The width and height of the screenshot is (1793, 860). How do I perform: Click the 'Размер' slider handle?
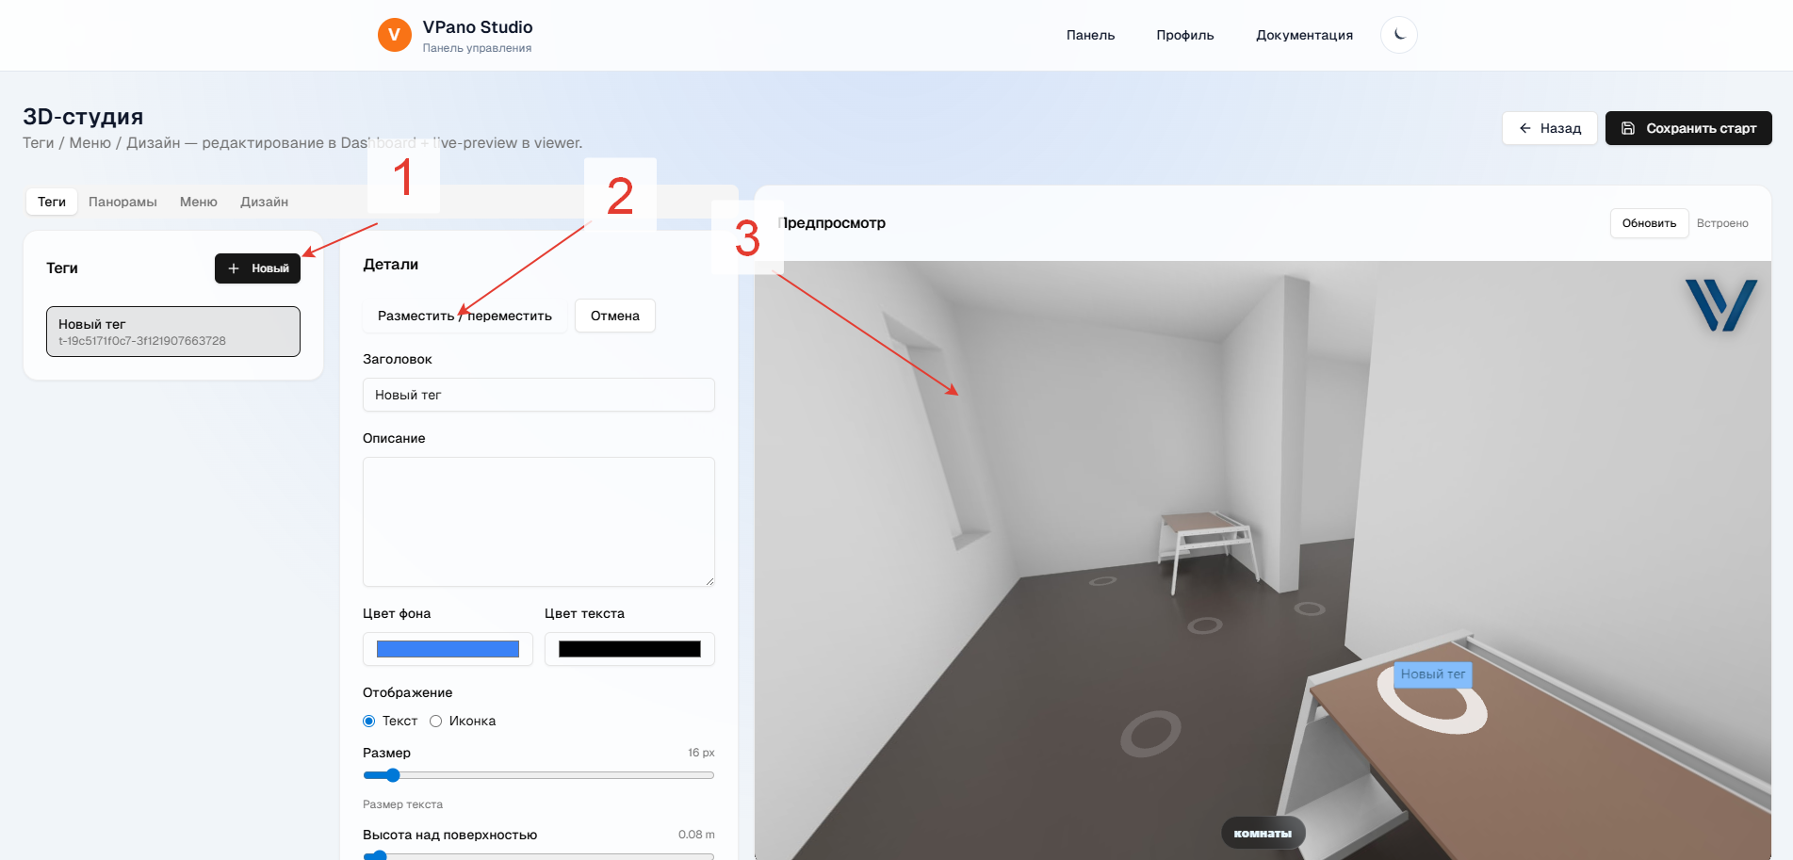coord(393,775)
